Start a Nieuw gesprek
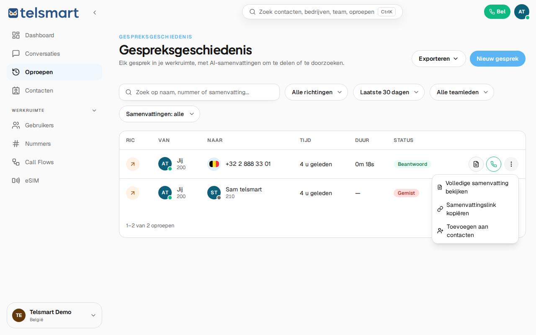536x335 pixels. pyautogui.click(x=497, y=59)
